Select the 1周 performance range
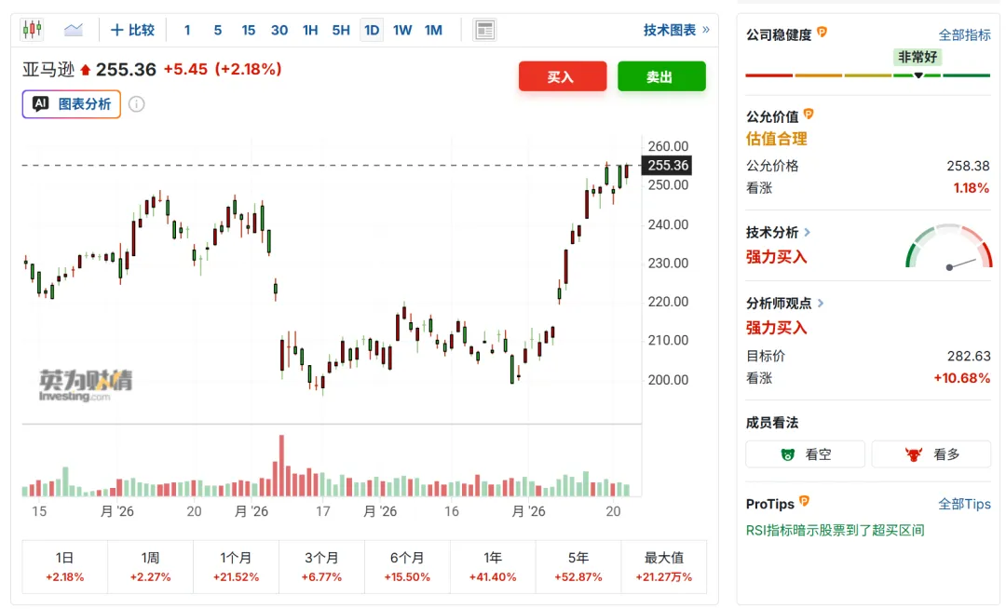 coord(150,567)
